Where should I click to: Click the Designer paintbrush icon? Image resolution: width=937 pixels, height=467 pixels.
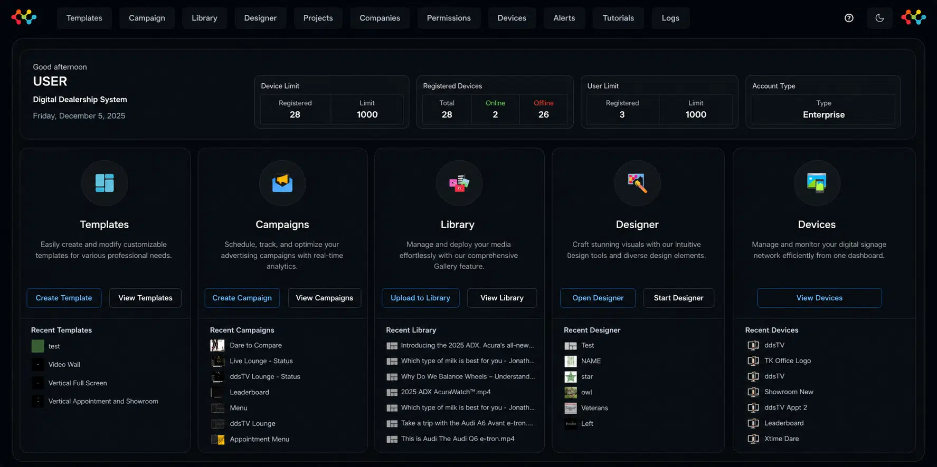(637, 183)
